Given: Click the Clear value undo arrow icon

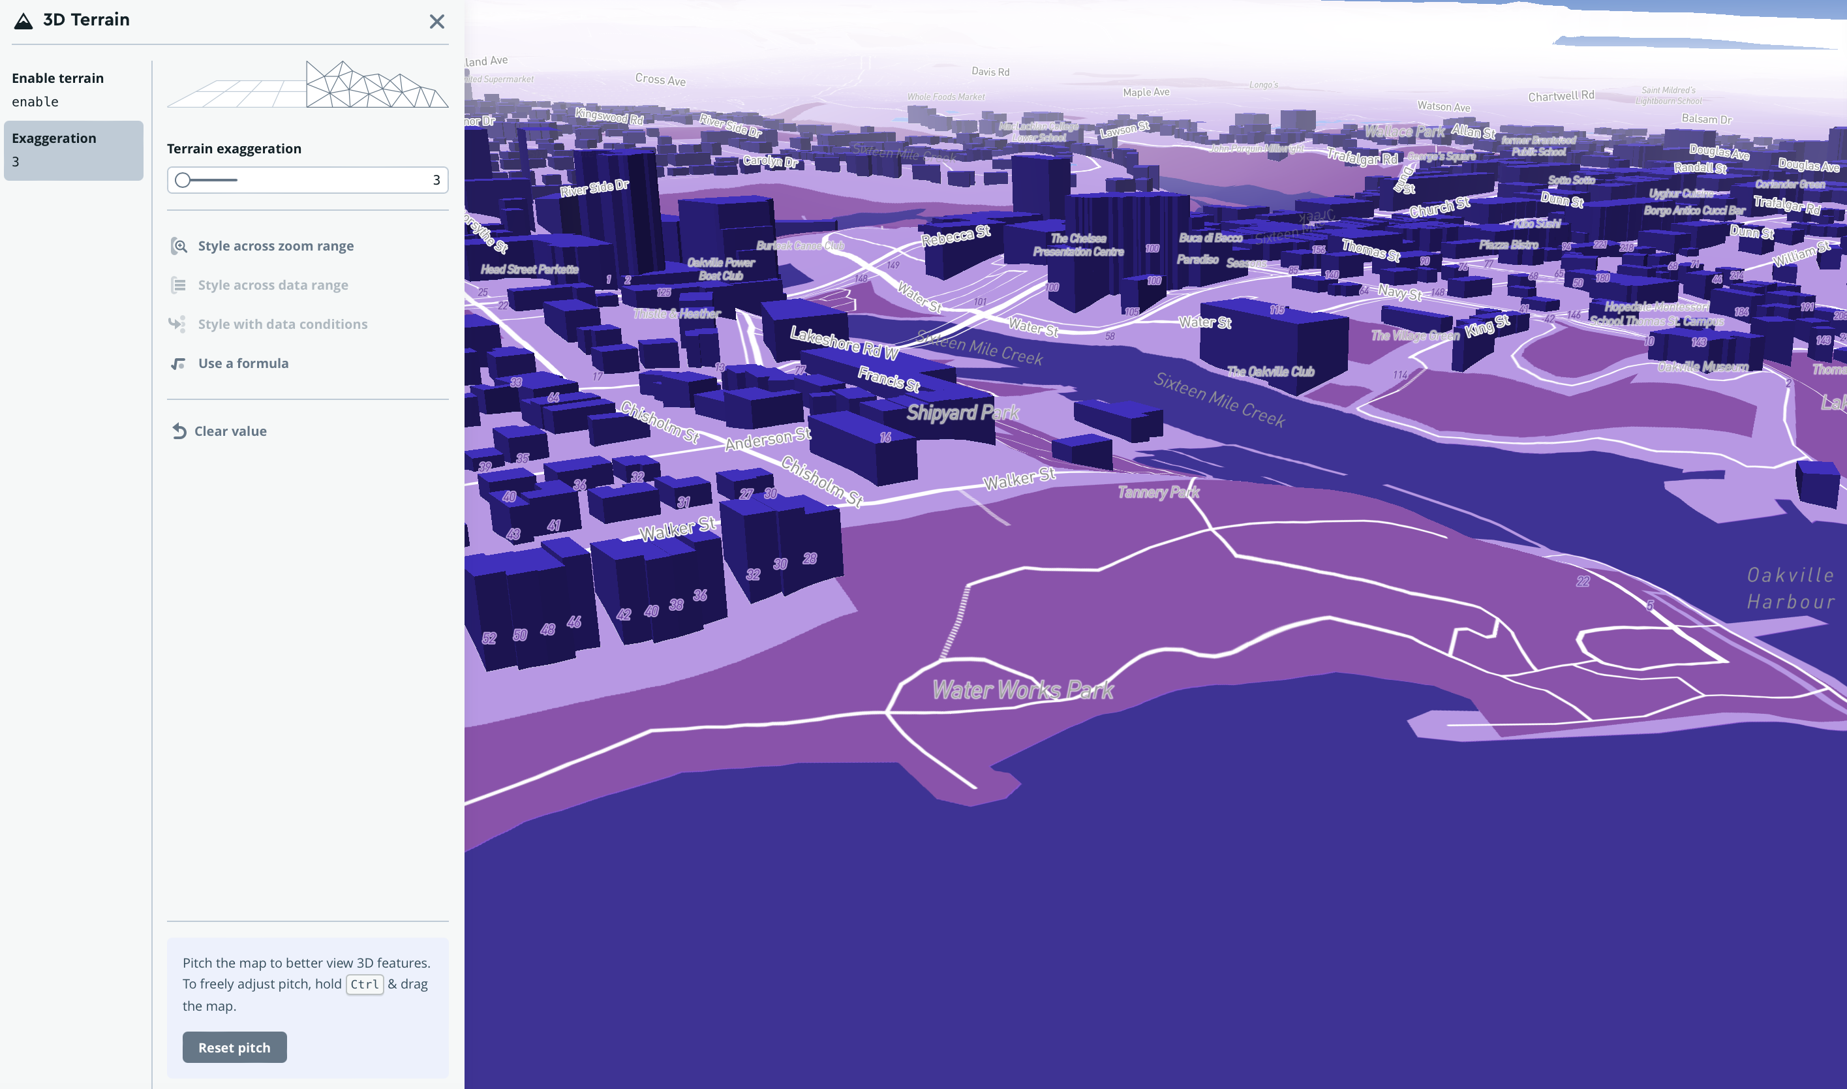Looking at the screenshot, I should [x=179, y=431].
